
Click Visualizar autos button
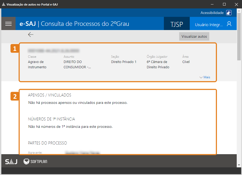coord(194,36)
